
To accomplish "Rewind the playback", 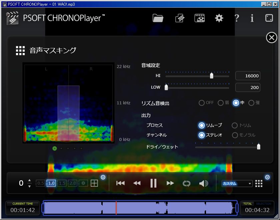I will tap(137, 183).
